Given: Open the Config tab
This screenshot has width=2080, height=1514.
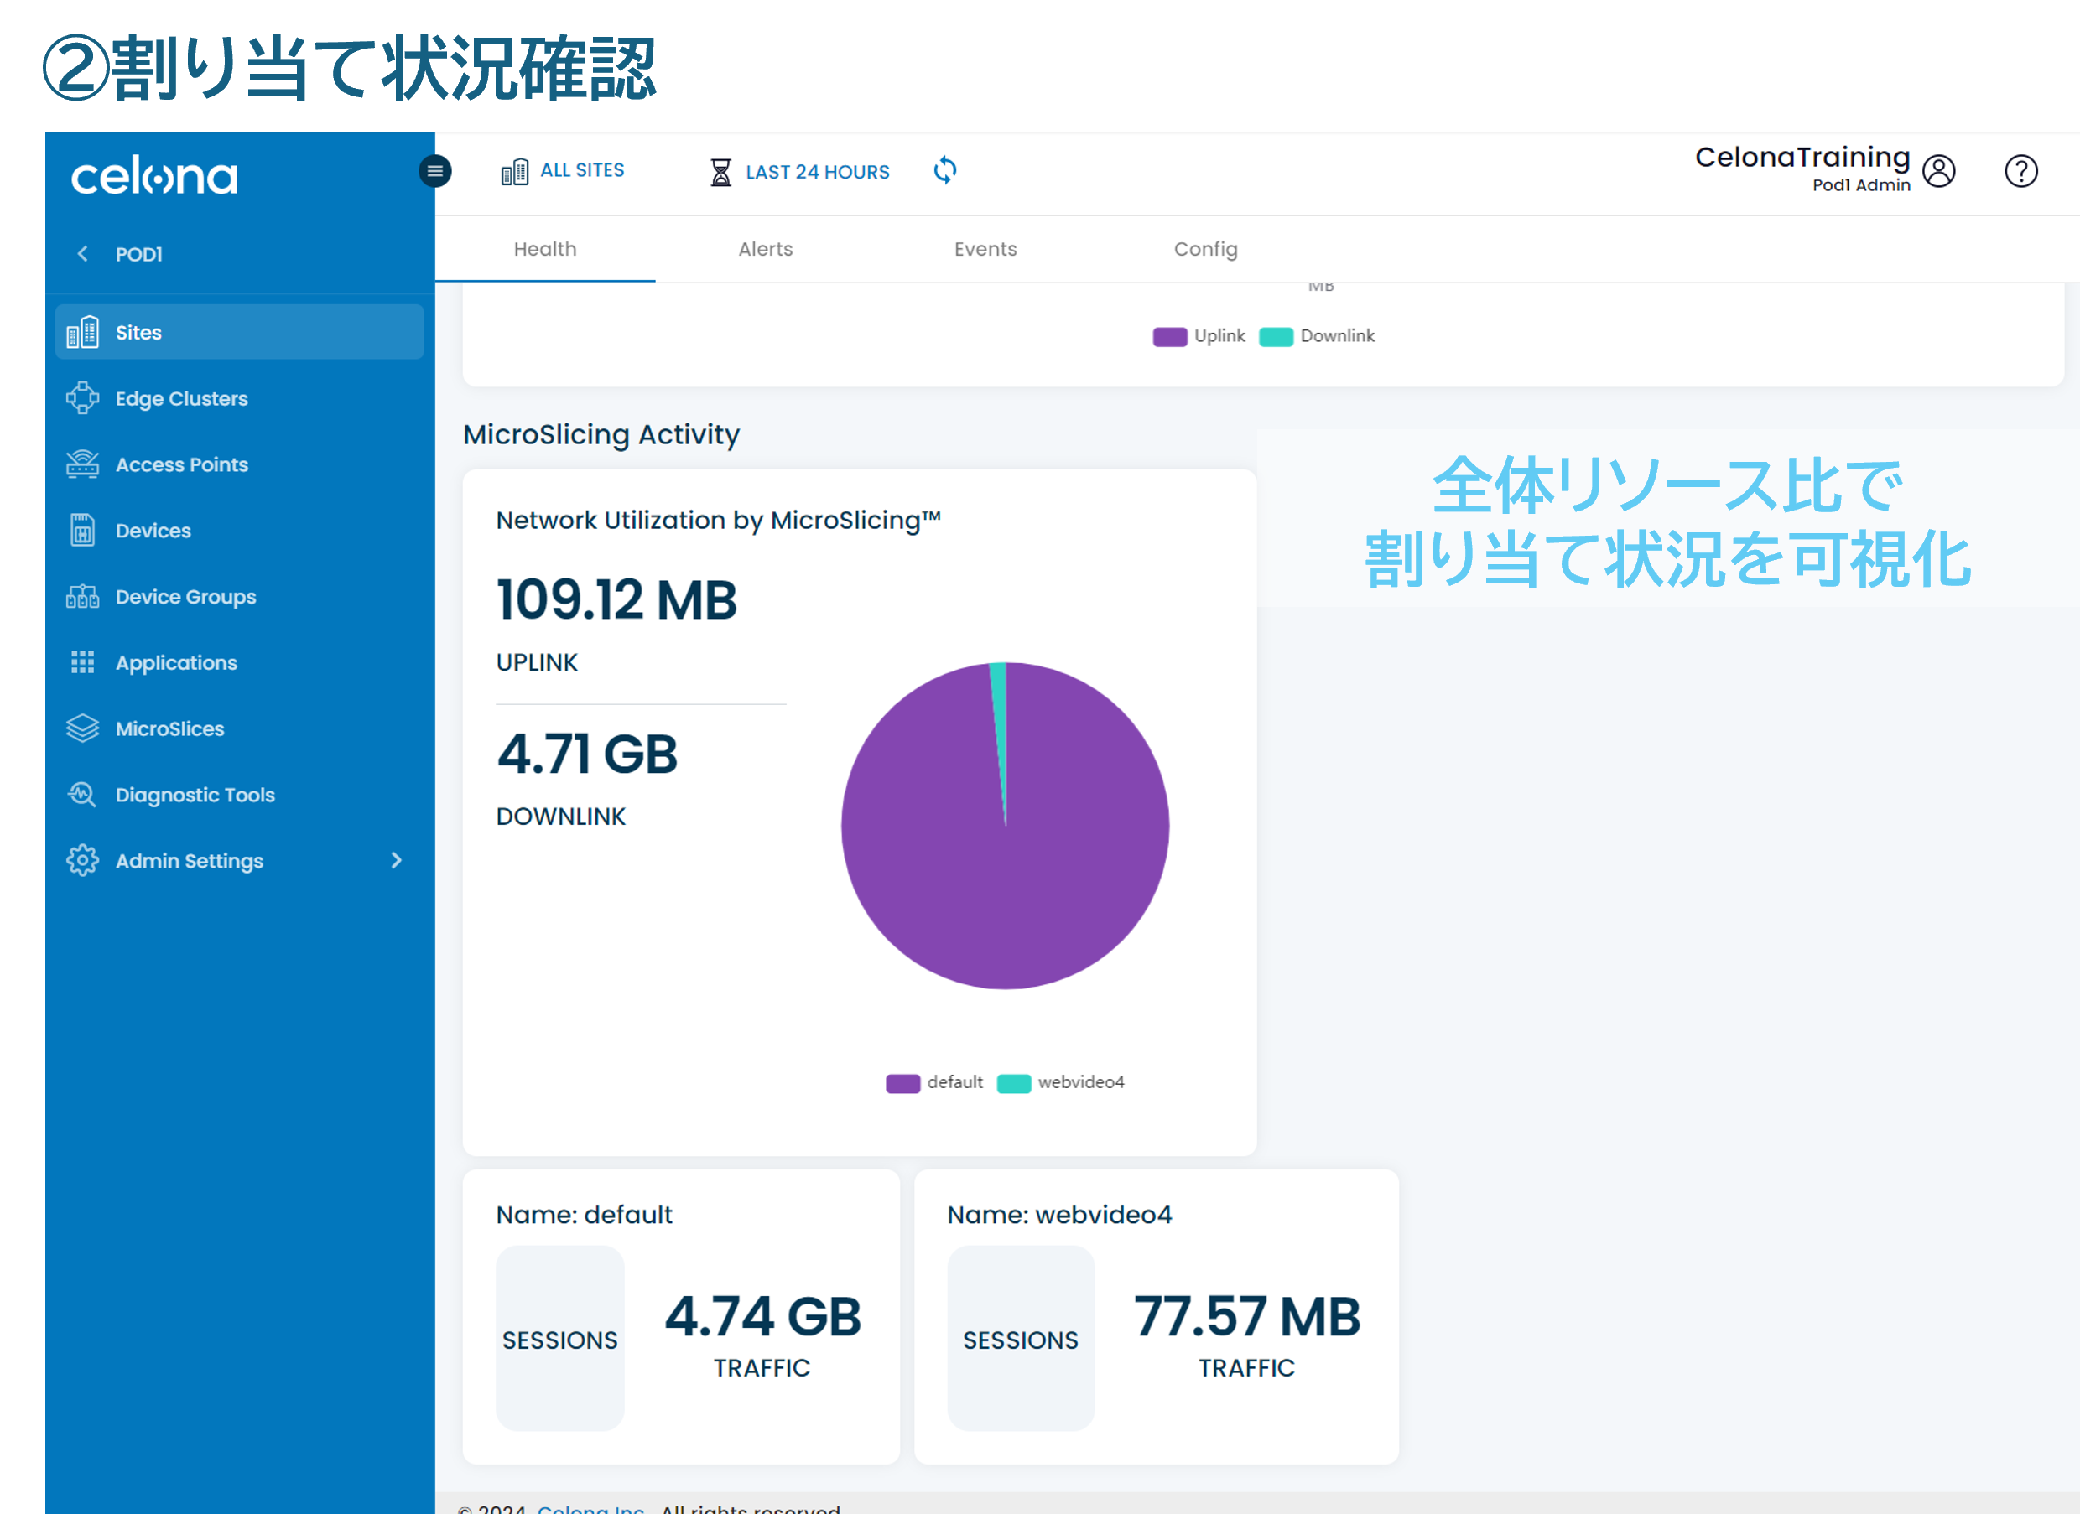Looking at the screenshot, I should pos(1205,248).
